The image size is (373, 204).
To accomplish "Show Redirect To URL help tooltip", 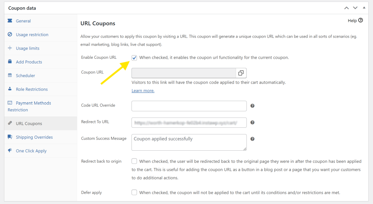I will tap(252, 123).
